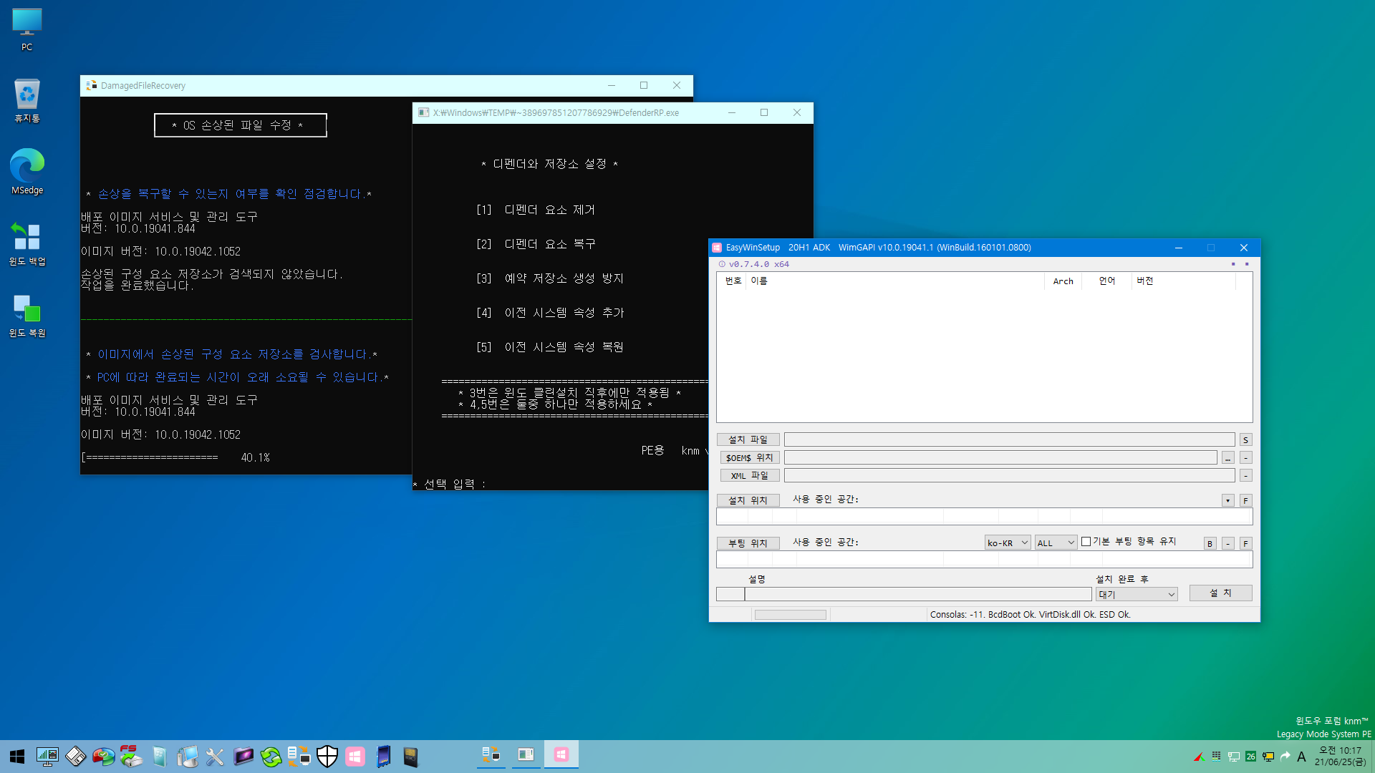Click the B button for boot location
1375x773 pixels.
1210,544
